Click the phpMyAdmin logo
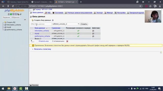The width and height of the screenshot is (163, 91). tap(14, 10)
